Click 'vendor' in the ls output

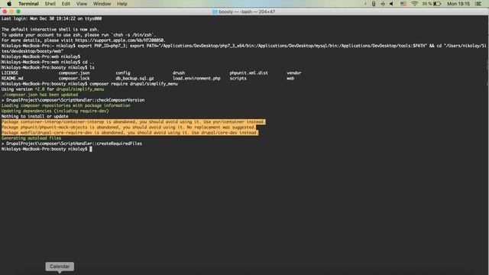pos(294,73)
